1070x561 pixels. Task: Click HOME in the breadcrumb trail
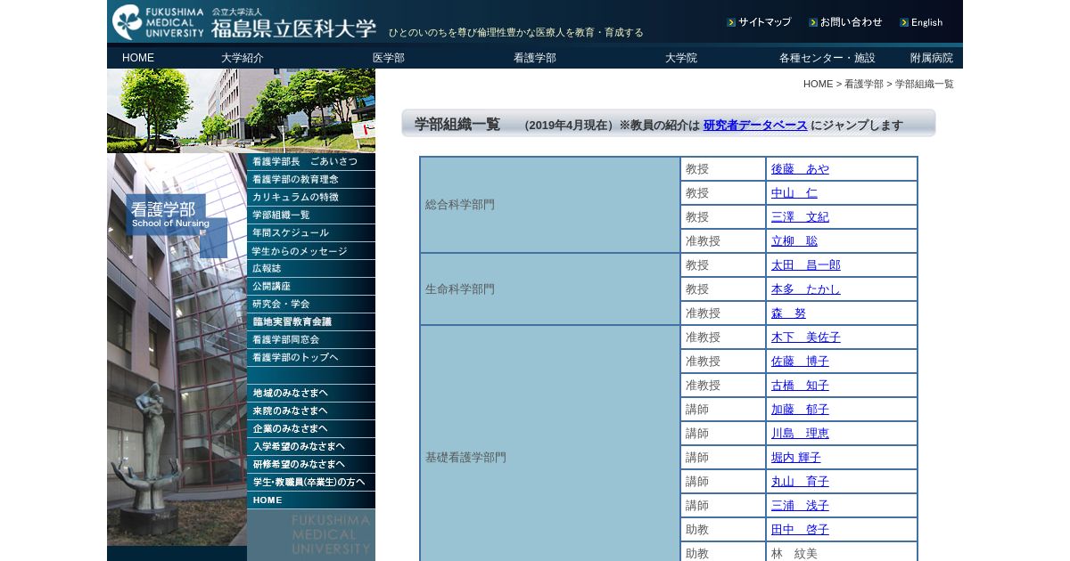[x=818, y=84]
